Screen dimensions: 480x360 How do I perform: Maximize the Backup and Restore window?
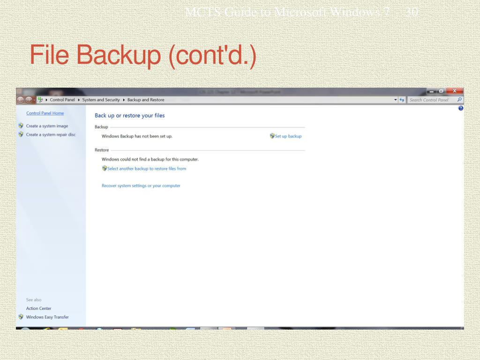441,91
